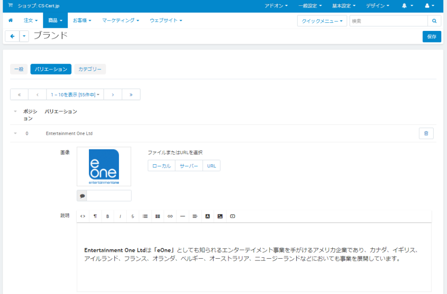The width and height of the screenshot is (447, 294).
Task: Go to the home icon
Action: tap(11, 20)
